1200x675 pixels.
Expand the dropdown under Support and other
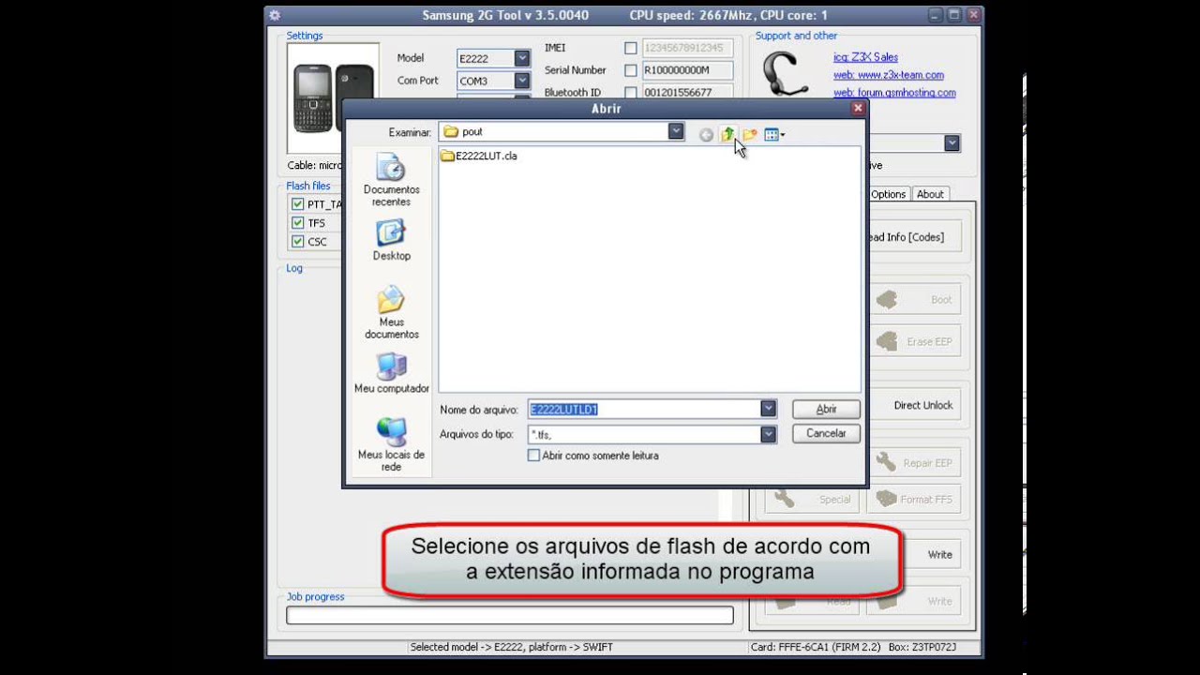point(952,142)
